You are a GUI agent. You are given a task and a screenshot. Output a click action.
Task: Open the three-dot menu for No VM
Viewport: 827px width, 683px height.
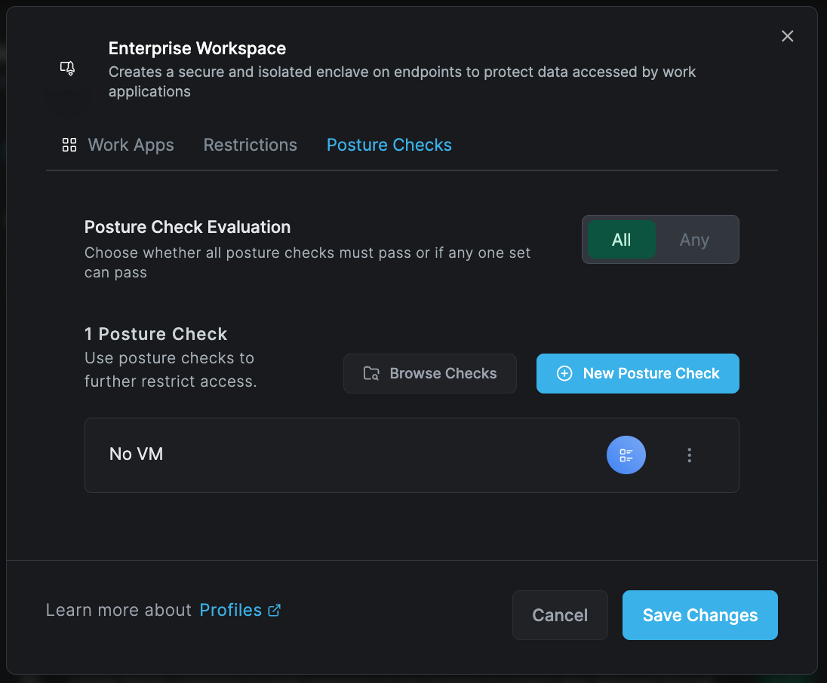coord(689,455)
